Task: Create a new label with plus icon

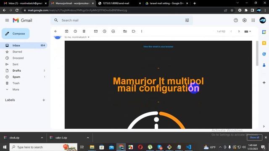Action: (44, 100)
